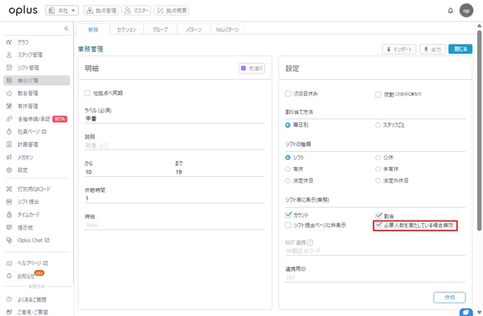The image size is (483, 316).
Task: Click the notification bell icon
Action: [x=450, y=11]
